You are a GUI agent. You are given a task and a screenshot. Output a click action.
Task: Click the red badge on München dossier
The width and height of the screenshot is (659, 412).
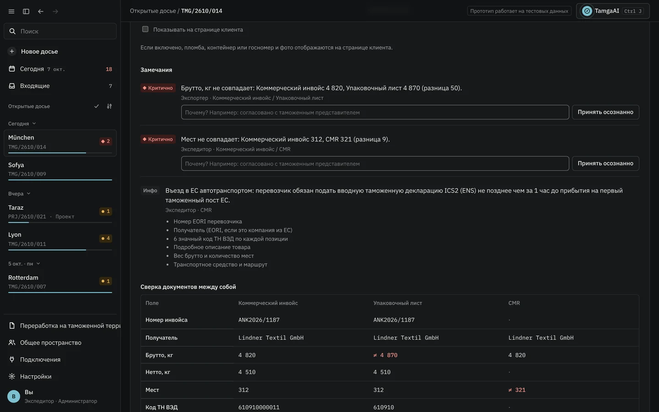coord(106,141)
